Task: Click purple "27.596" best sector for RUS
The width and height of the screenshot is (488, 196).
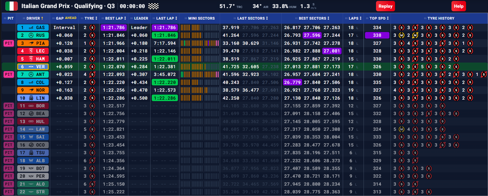Action: point(312,35)
